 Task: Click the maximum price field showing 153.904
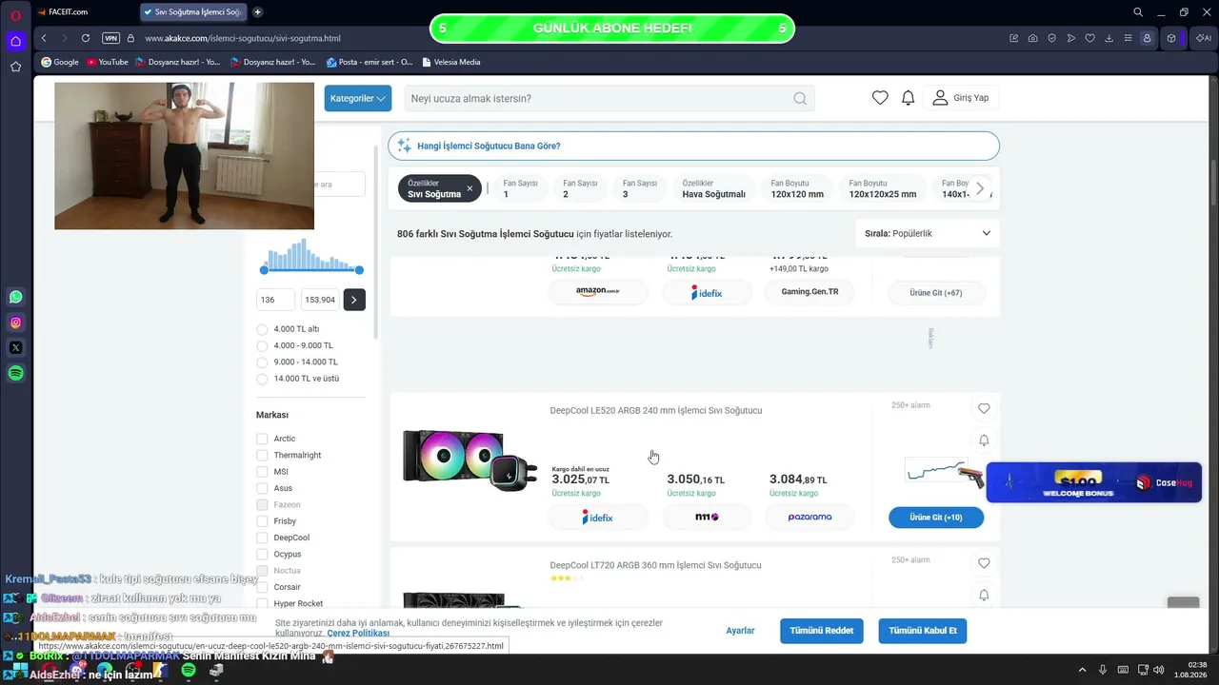click(320, 300)
